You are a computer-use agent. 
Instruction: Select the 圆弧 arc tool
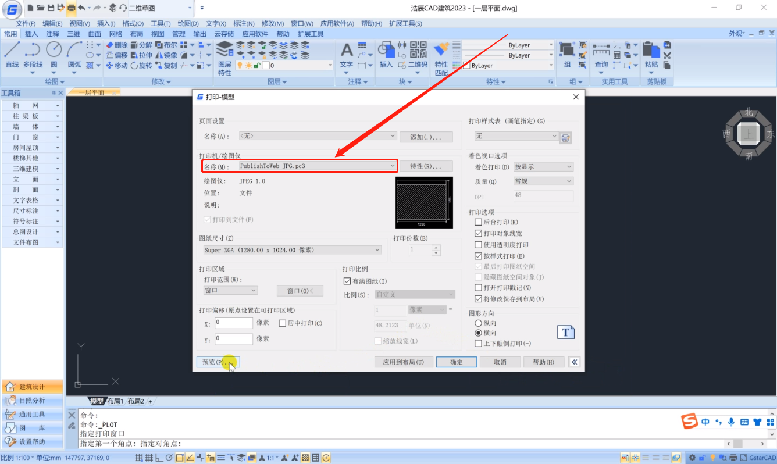point(74,55)
